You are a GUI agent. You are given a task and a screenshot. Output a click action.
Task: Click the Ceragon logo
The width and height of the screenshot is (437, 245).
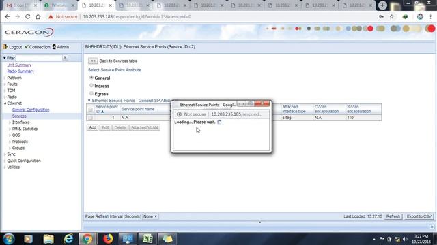(29, 32)
